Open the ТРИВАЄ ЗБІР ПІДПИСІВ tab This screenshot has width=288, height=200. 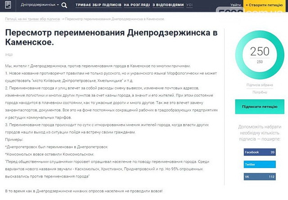tap(99, 5)
